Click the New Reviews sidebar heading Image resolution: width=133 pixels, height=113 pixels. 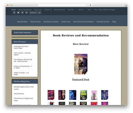20,42
